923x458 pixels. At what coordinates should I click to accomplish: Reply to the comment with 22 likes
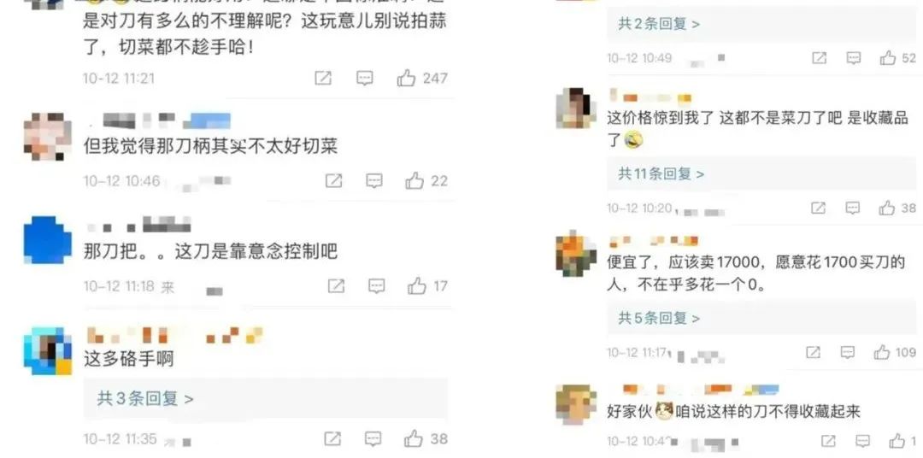coord(374,181)
